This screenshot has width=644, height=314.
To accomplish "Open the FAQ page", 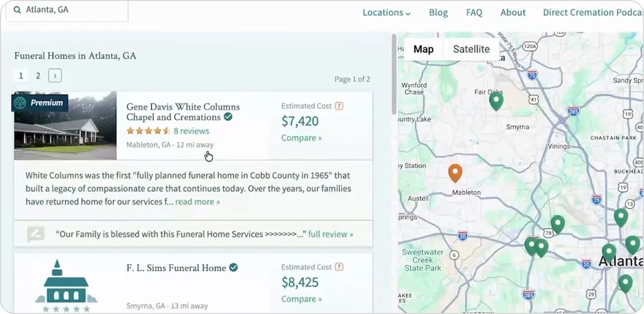I will pyautogui.click(x=474, y=13).
